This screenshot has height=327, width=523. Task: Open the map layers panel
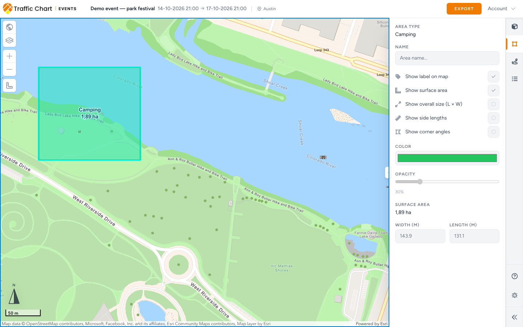[9, 40]
